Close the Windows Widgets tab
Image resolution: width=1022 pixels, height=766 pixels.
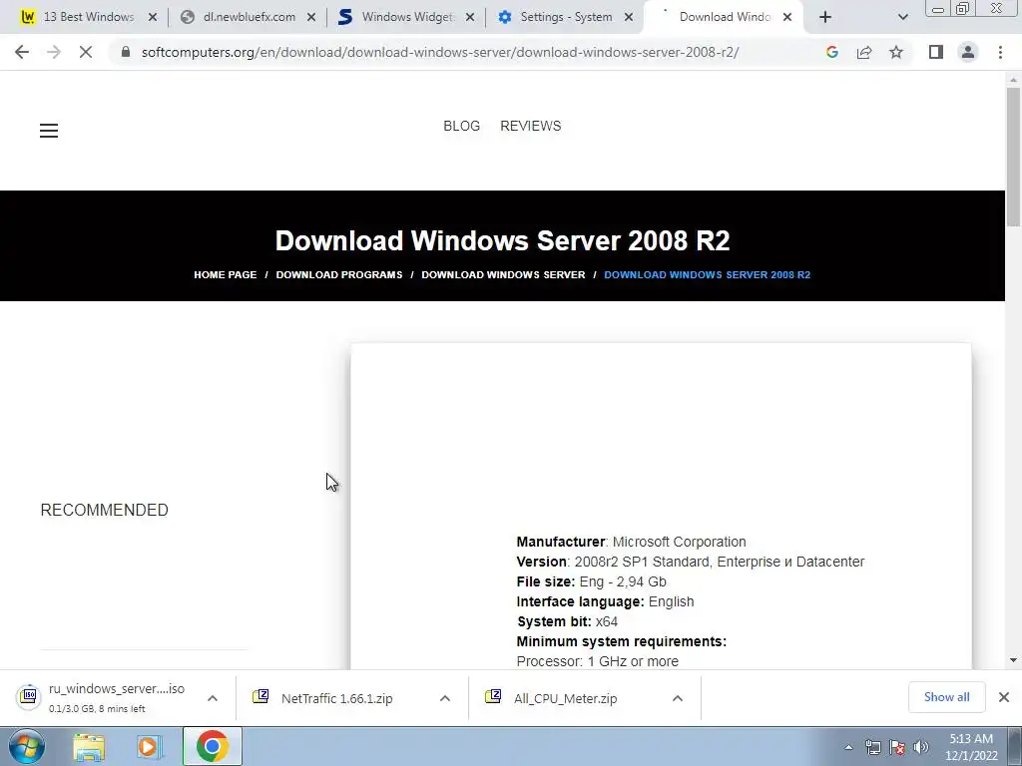pyautogui.click(x=470, y=17)
